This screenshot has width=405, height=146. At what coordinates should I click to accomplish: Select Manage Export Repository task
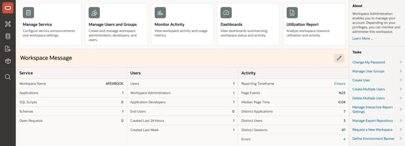pos(373,121)
